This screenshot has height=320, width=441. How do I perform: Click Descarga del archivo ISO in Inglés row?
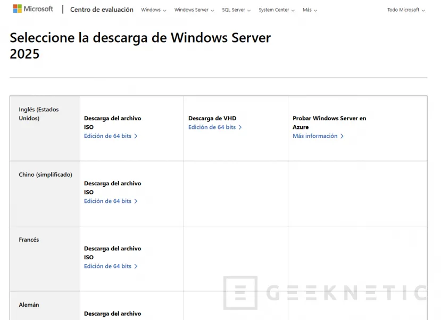112,122
